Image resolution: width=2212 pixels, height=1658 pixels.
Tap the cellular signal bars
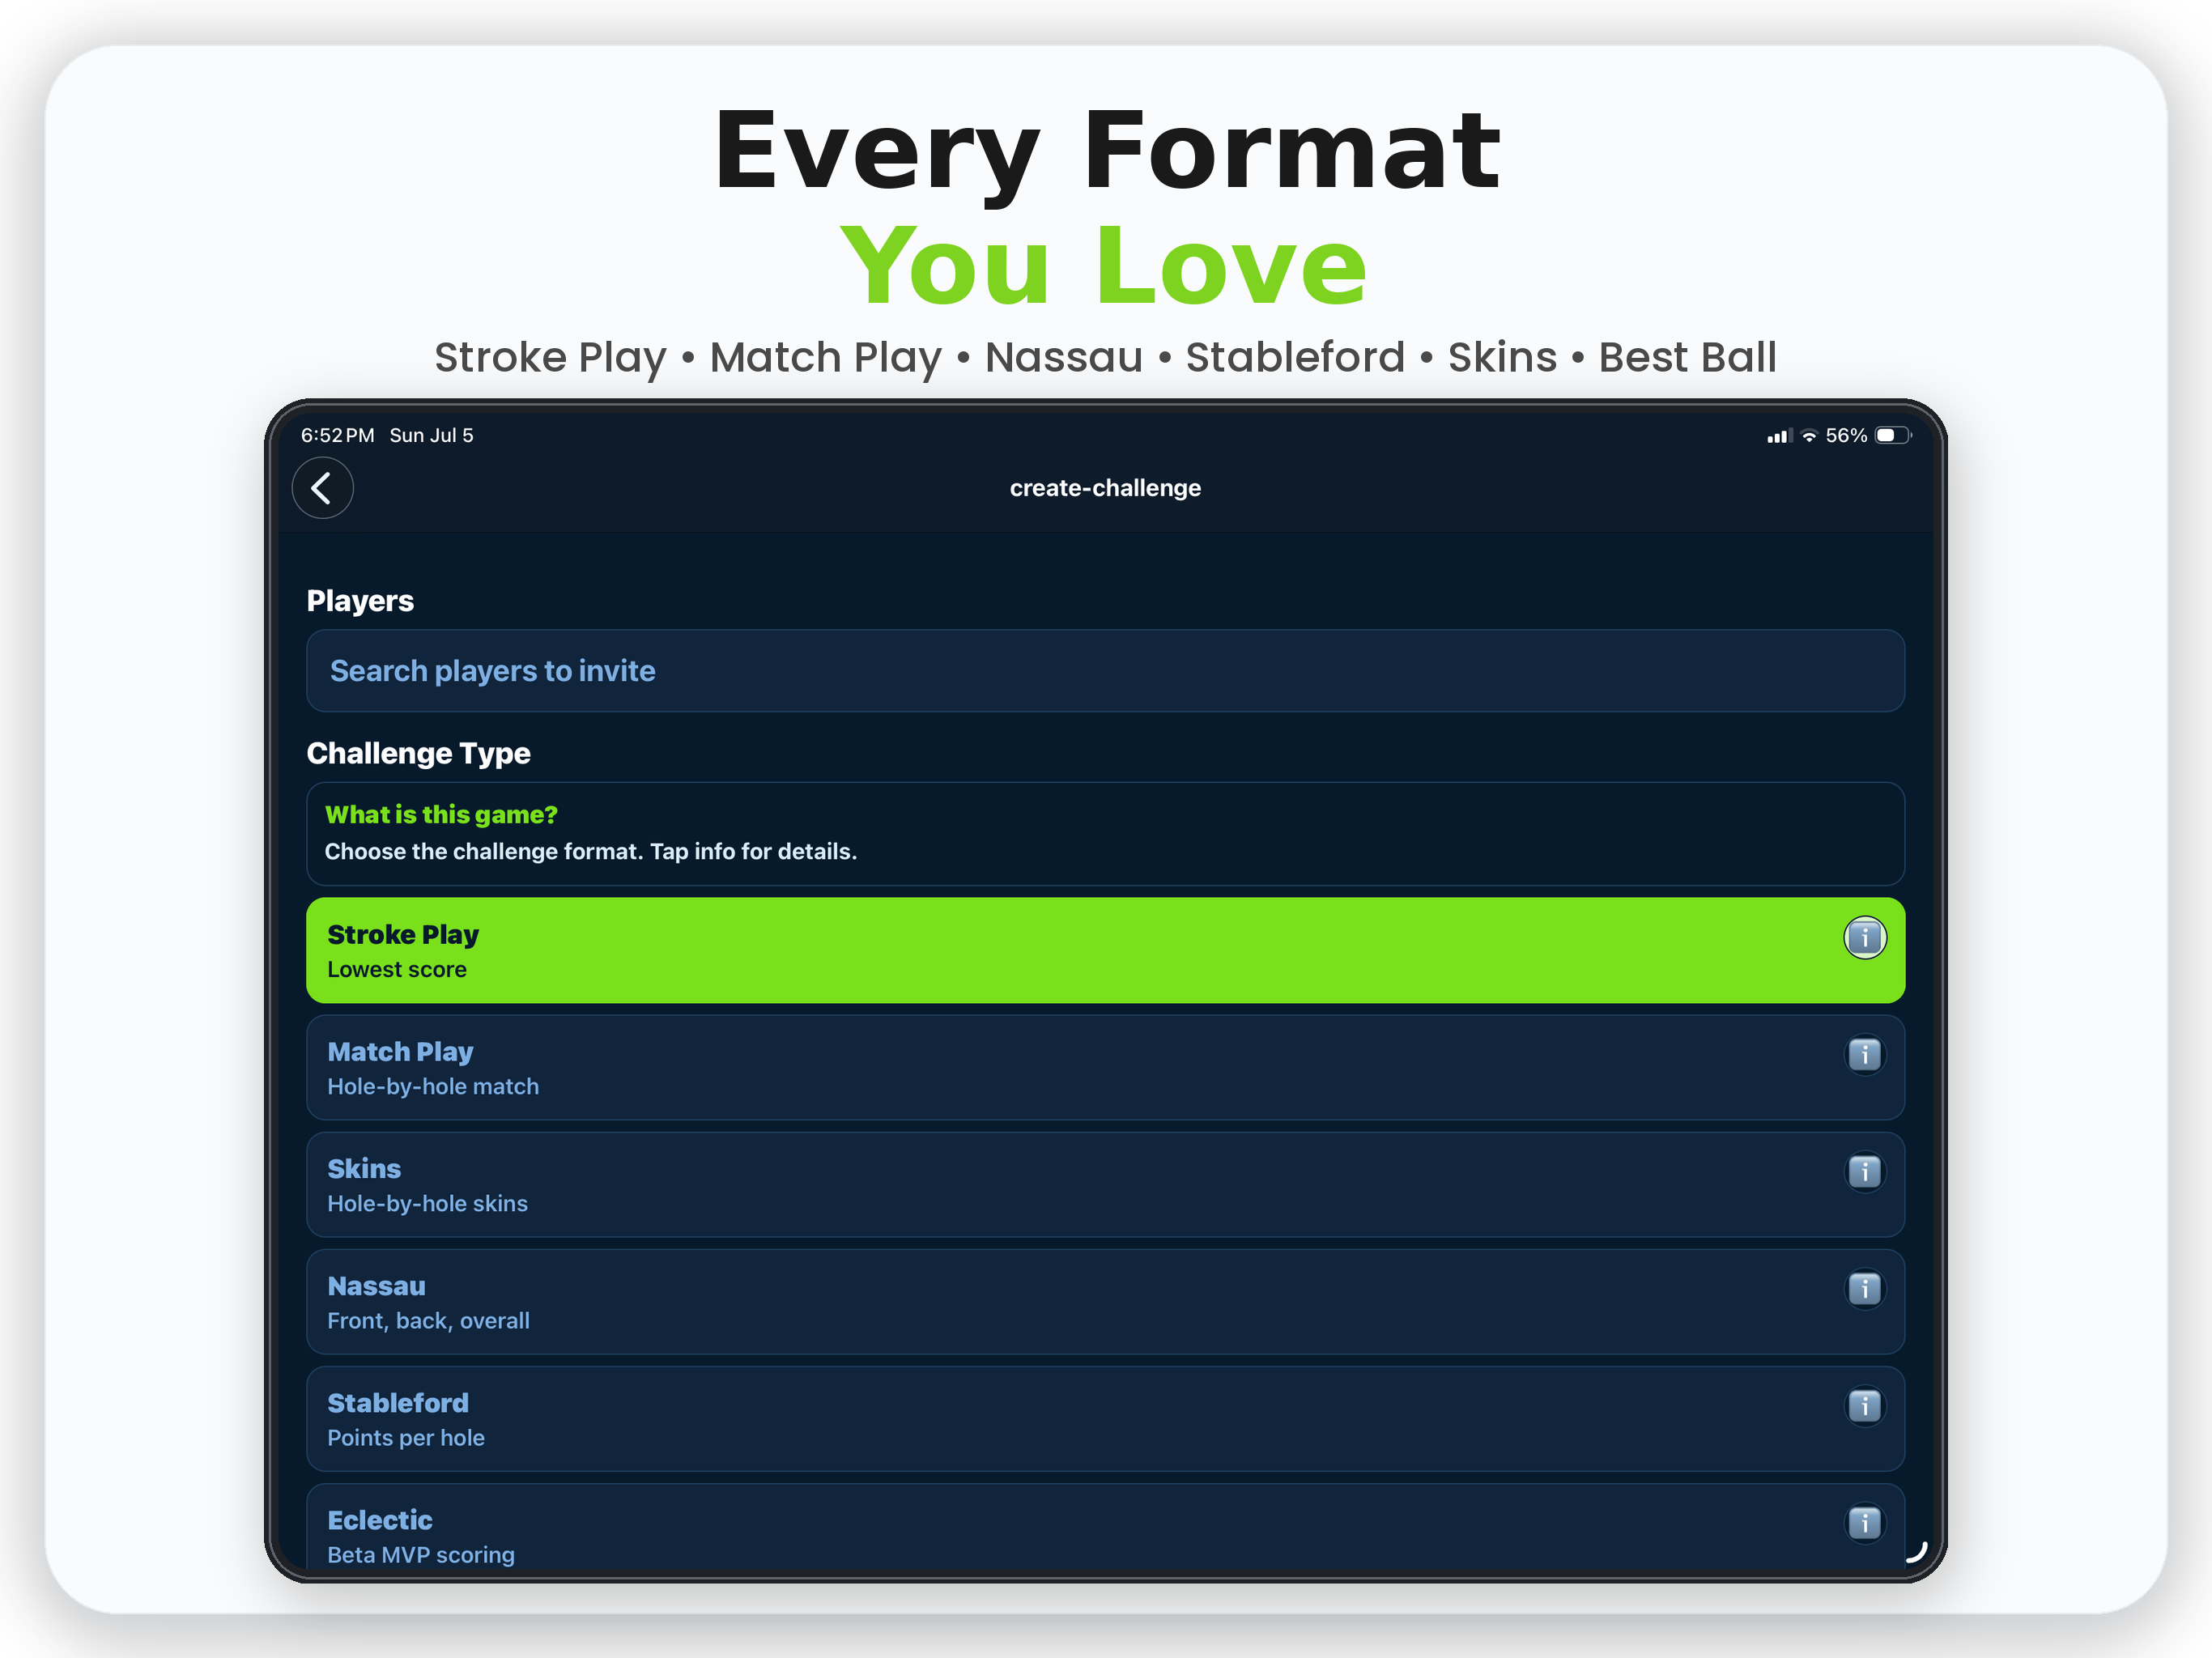click(1779, 436)
